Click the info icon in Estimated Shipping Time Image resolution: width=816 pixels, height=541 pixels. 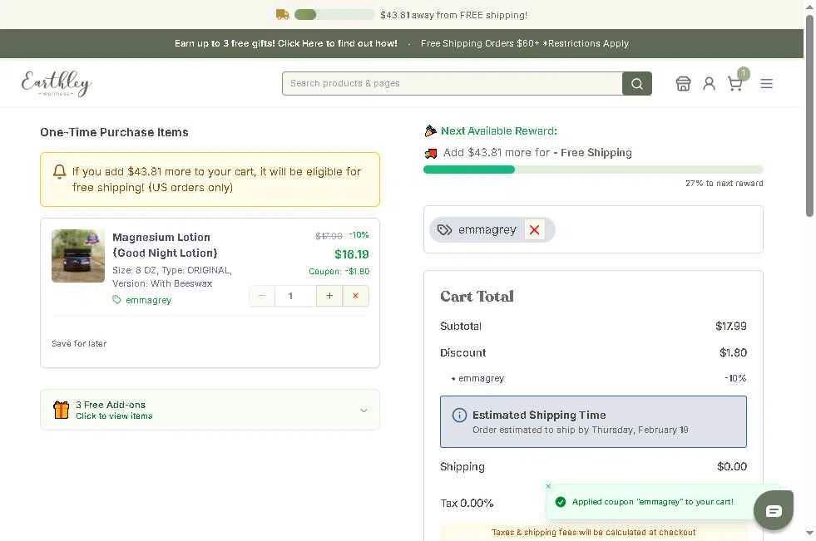point(459,415)
